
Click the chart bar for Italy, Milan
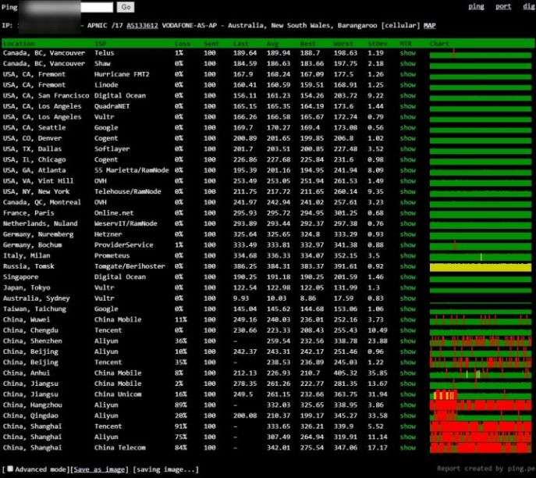pyautogui.click(x=481, y=257)
